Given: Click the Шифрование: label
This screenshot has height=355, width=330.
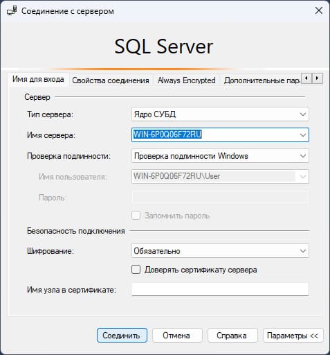Looking at the screenshot, I should tap(51, 251).
